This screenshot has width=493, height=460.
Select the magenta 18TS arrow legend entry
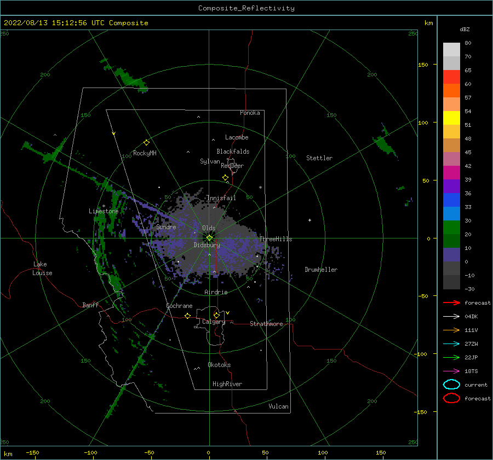(x=451, y=371)
